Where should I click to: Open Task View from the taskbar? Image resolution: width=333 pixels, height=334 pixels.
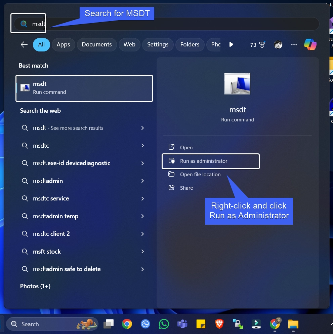[x=109, y=324]
